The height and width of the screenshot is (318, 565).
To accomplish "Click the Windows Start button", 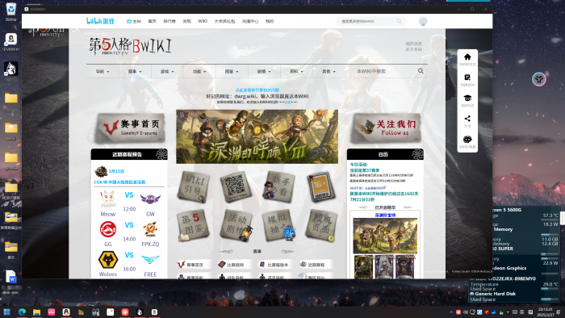I will 6,312.
